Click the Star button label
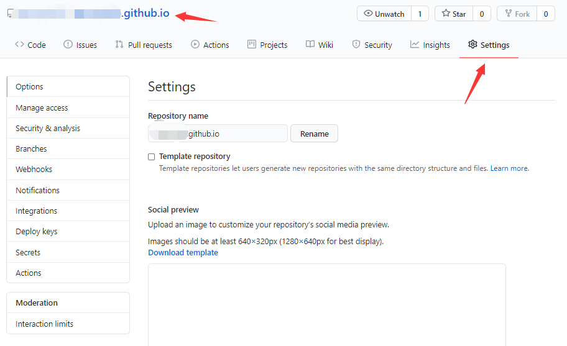The height and width of the screenshot is (346, 567). (x=459, y=14)
